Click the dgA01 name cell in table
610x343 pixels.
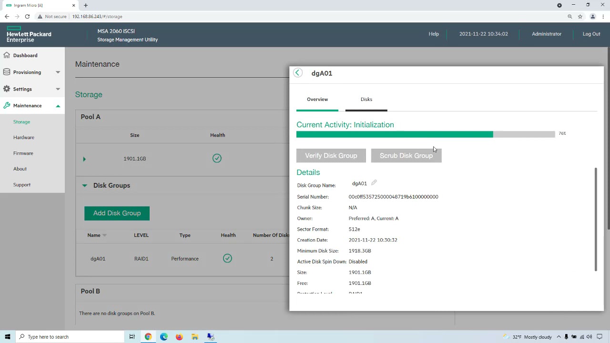pyautogui.click(x=98, y=259)
